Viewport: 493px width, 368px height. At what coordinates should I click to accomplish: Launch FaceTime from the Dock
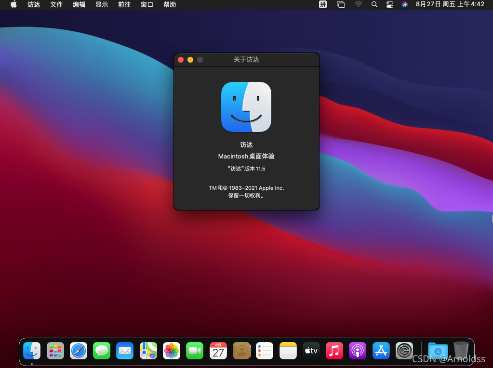click(x=195, y=350)
